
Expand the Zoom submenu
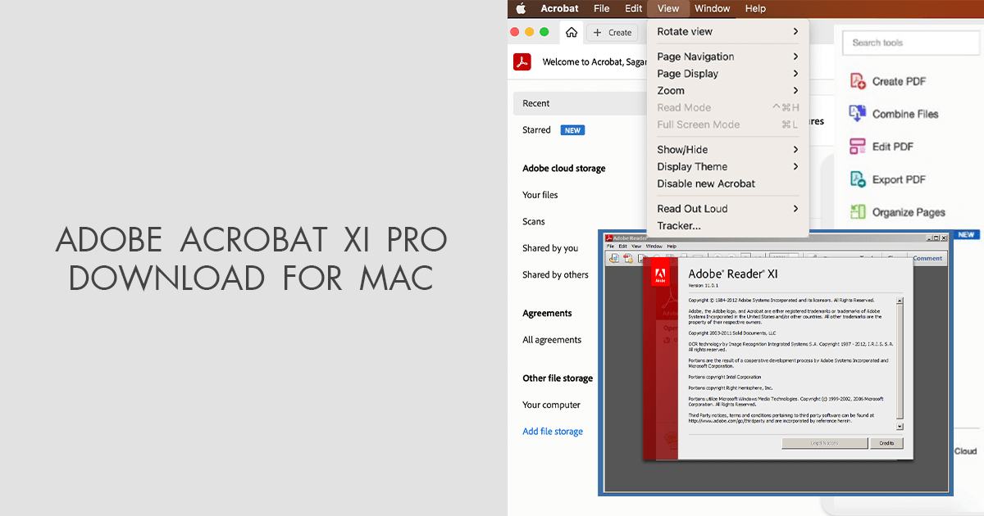click(670, 90)
